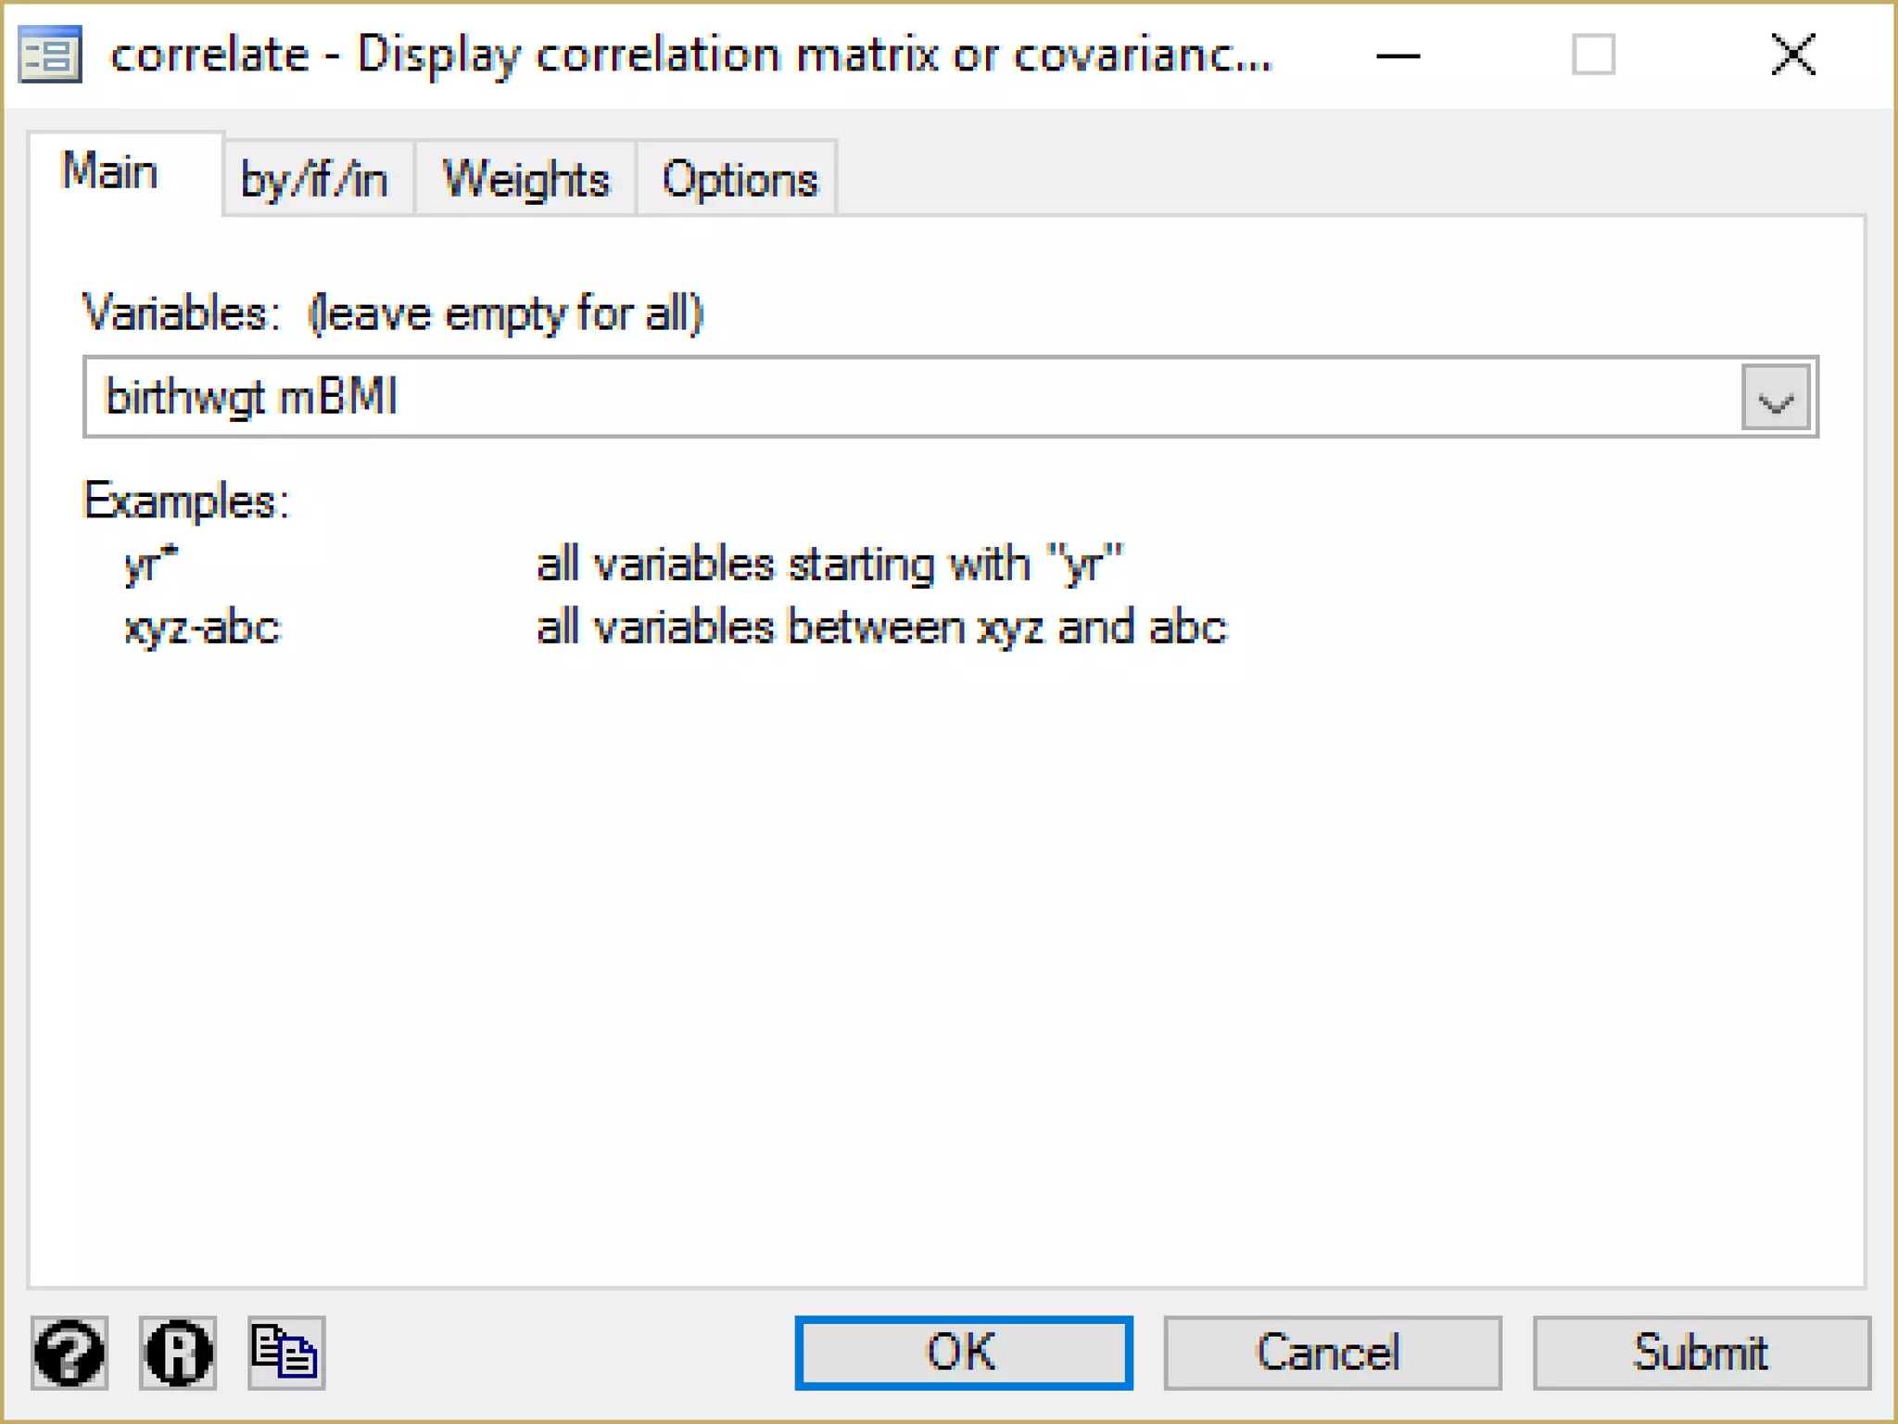
Task: Click the Variables label text
Action: pyautogui.click(x=181, y=313)
